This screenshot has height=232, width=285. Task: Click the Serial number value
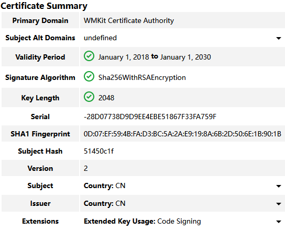(x=150, y=117)
